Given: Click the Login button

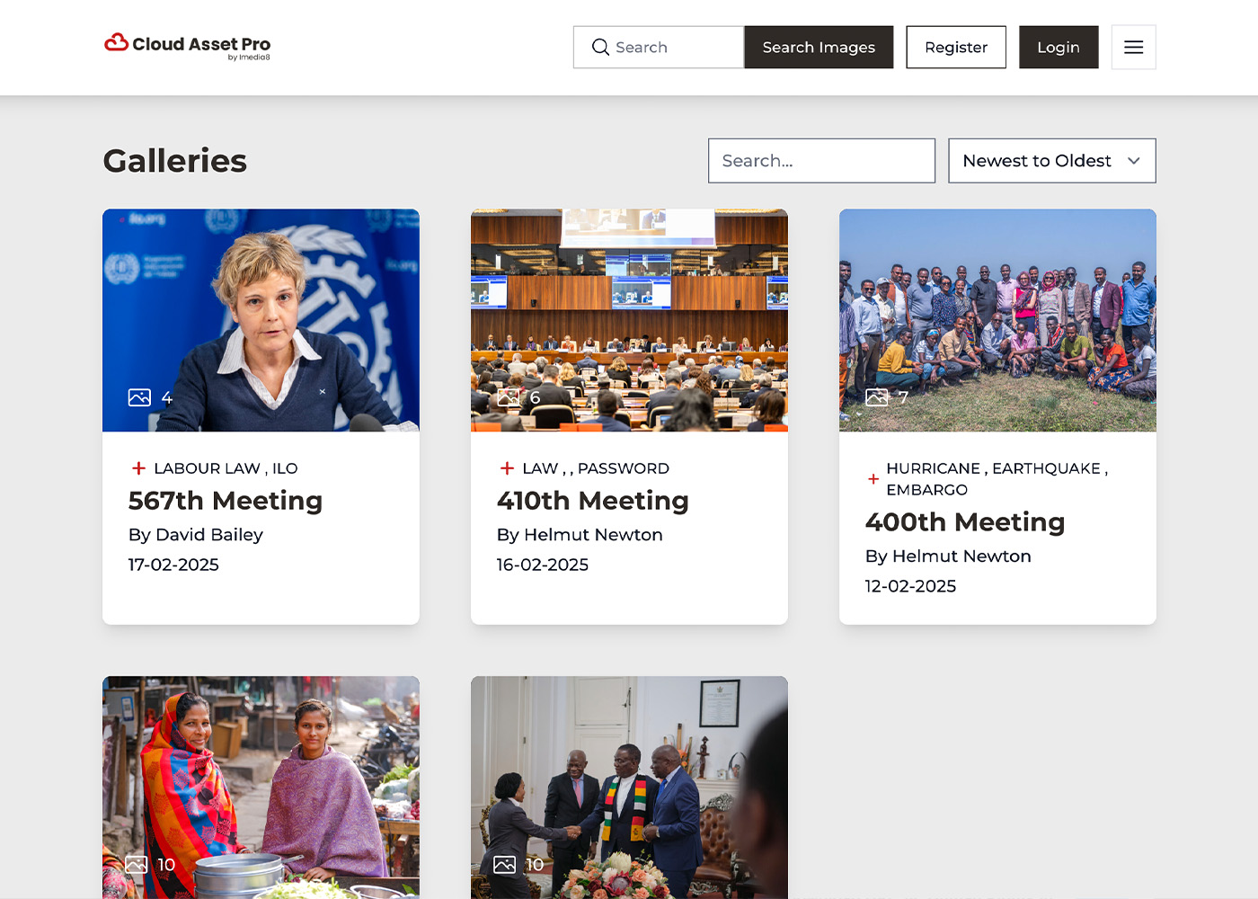Looking at the screenshot, I should click(1058, 48).
